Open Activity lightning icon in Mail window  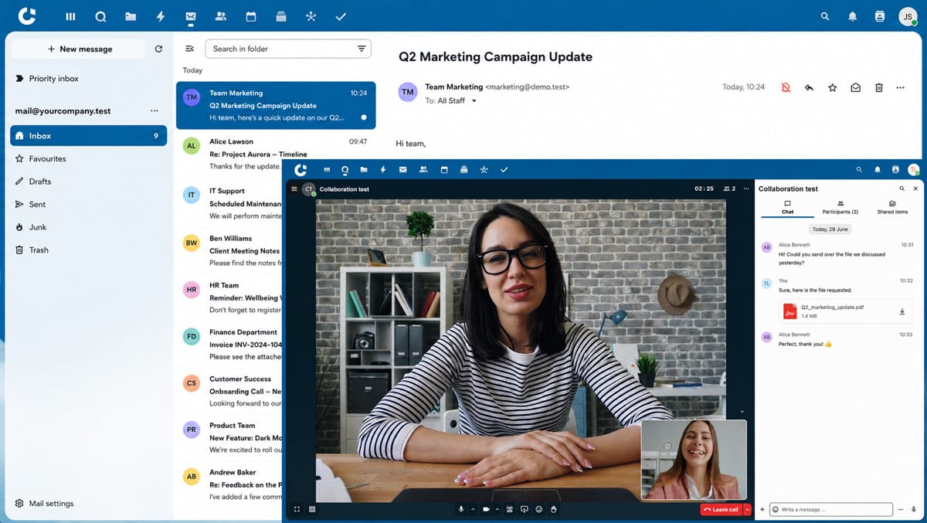pyautogui.click(x=161, y=16)
